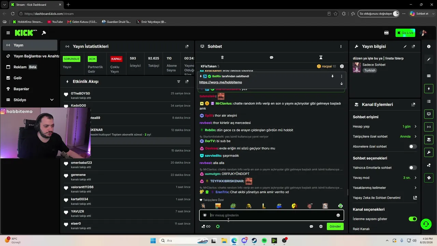
Task: Click the chat panel icon in the right sidebar
Action: (429, 114)
